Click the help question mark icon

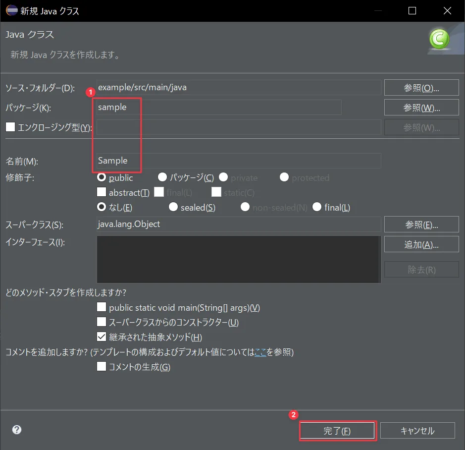click(x=17, y=430)
